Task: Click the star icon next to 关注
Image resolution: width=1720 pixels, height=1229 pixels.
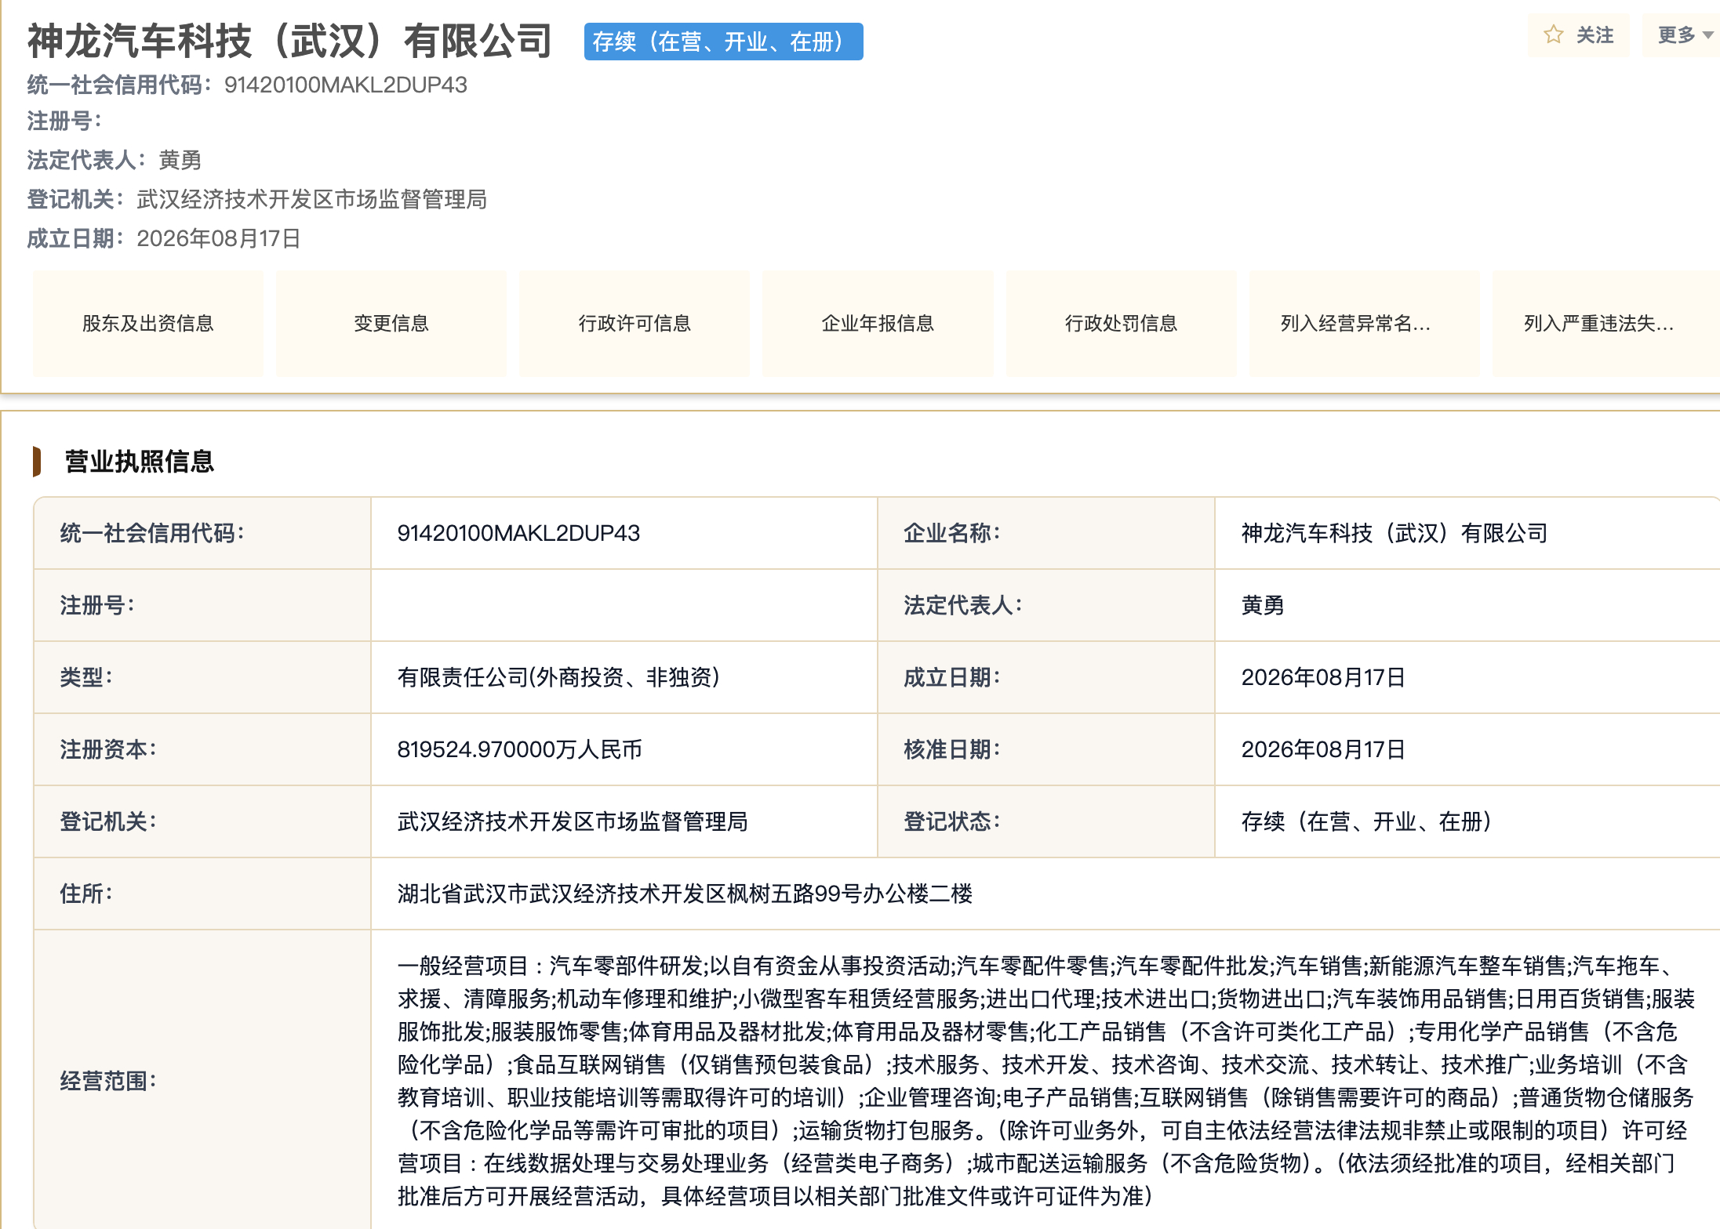Action: pyautogui.click(x=1553, y=34)
